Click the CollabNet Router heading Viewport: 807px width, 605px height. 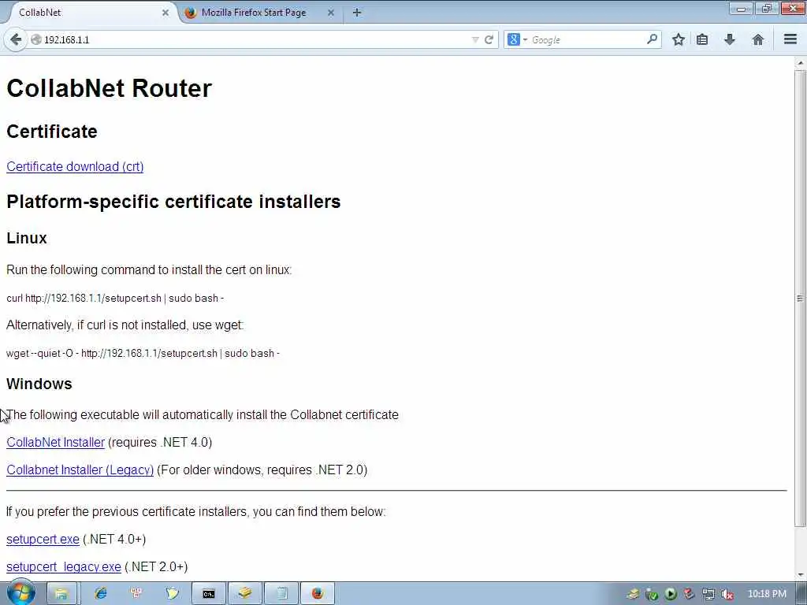tap(109, 88)
